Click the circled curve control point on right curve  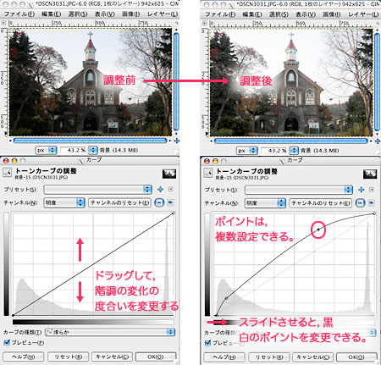coord(318,230)
